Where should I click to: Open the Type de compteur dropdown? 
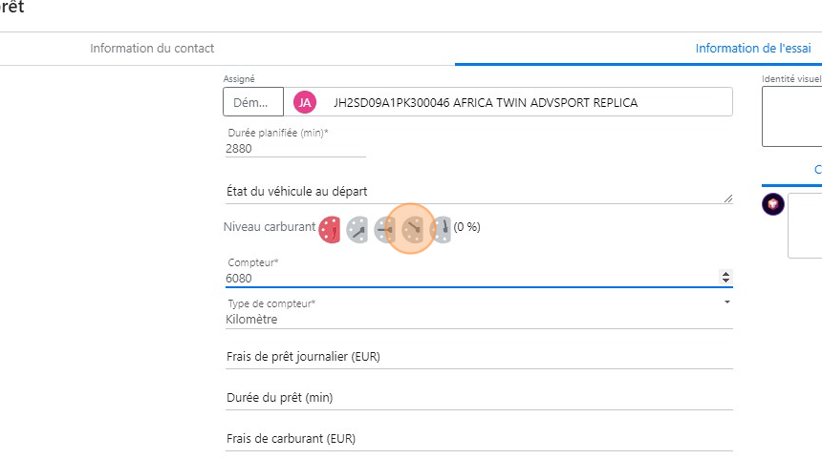[x=726, y=302]
